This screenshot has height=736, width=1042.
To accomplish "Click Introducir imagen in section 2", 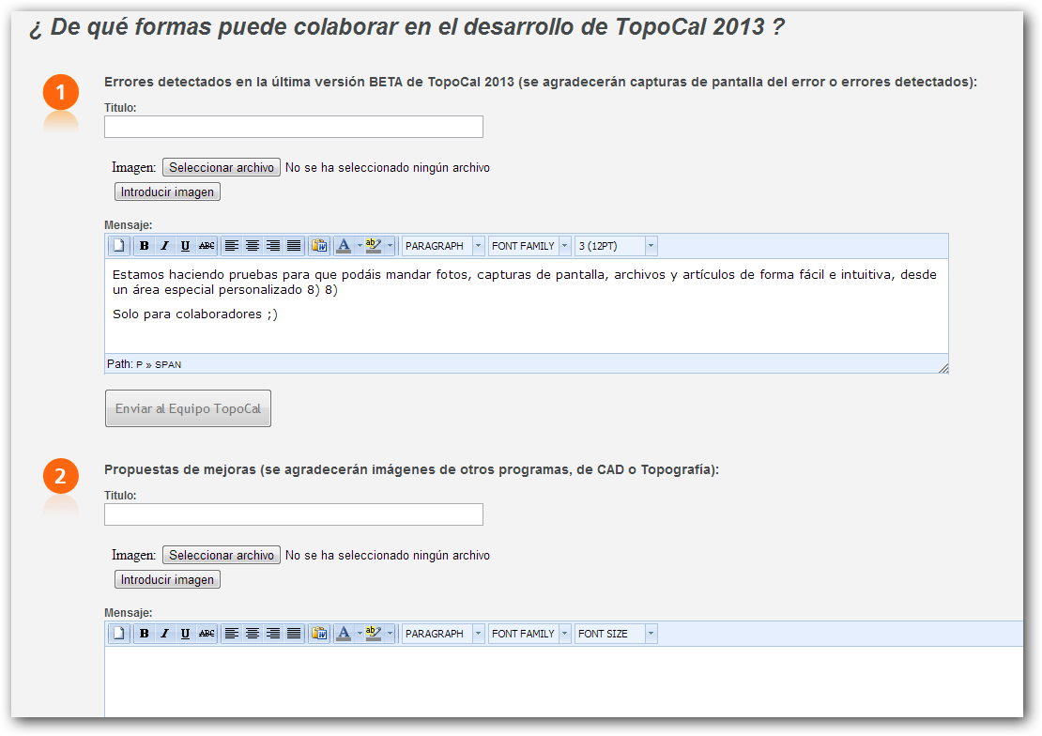I will click(x=167, y=580).
